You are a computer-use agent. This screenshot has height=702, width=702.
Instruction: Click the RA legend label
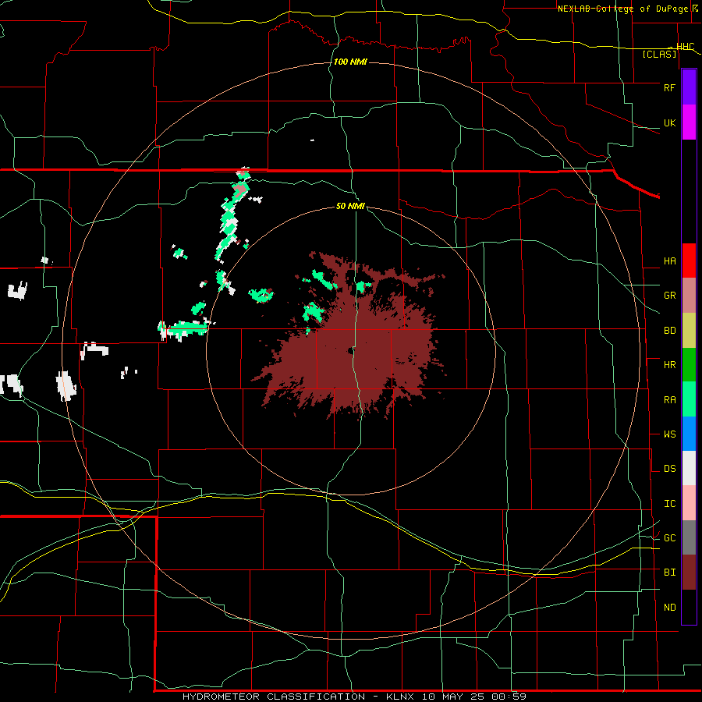(669, 400)
